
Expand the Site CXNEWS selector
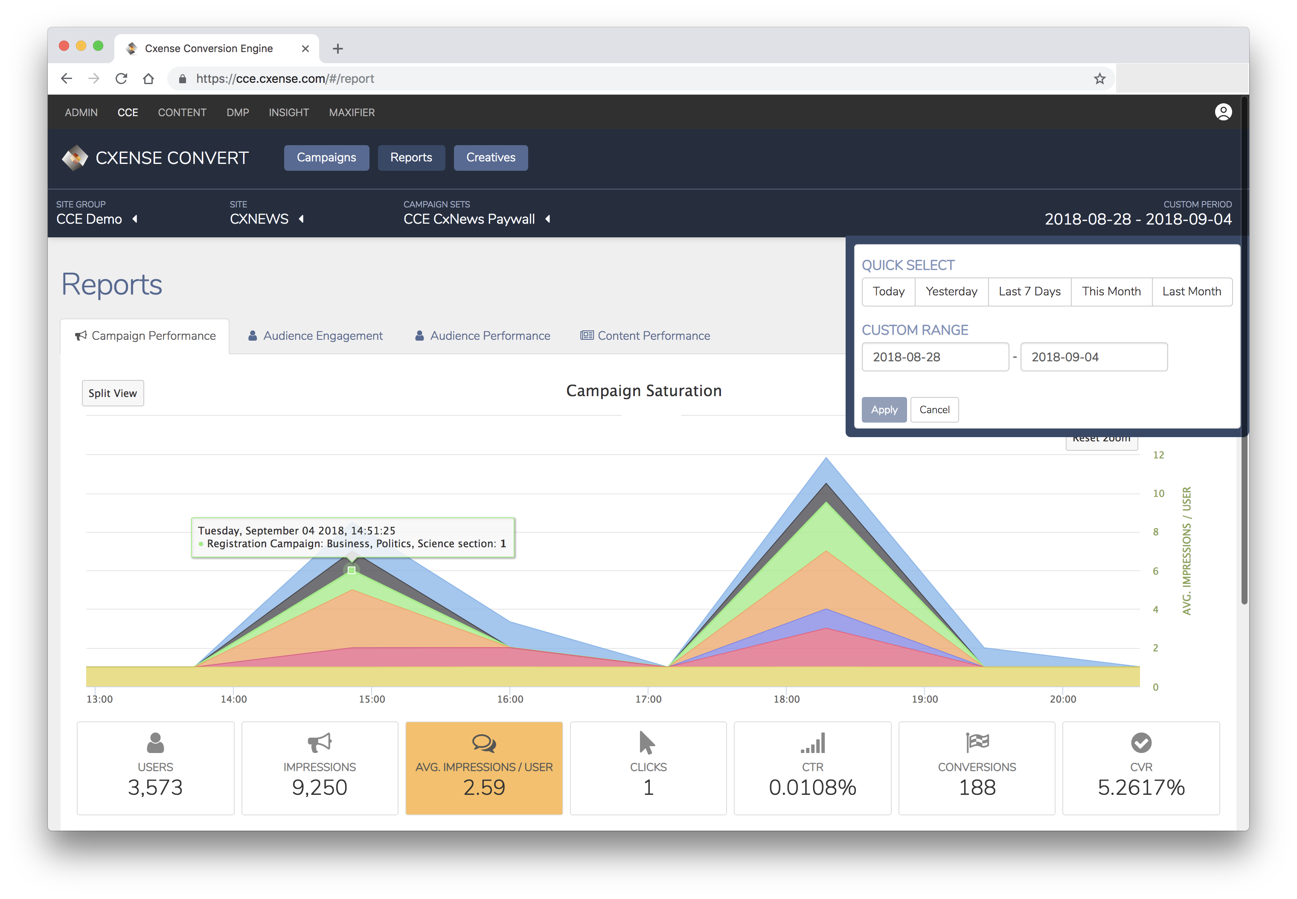click(267, 219)
